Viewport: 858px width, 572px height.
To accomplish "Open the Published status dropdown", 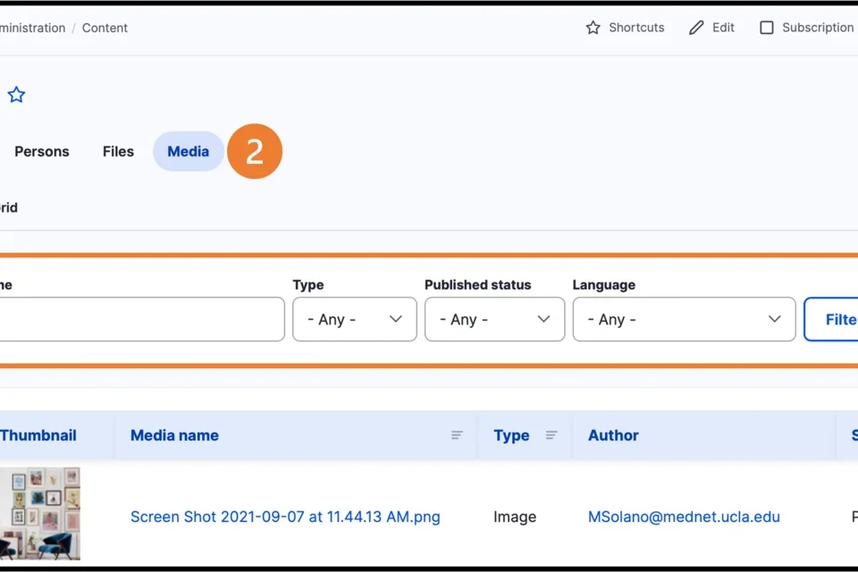I will 494,319.
